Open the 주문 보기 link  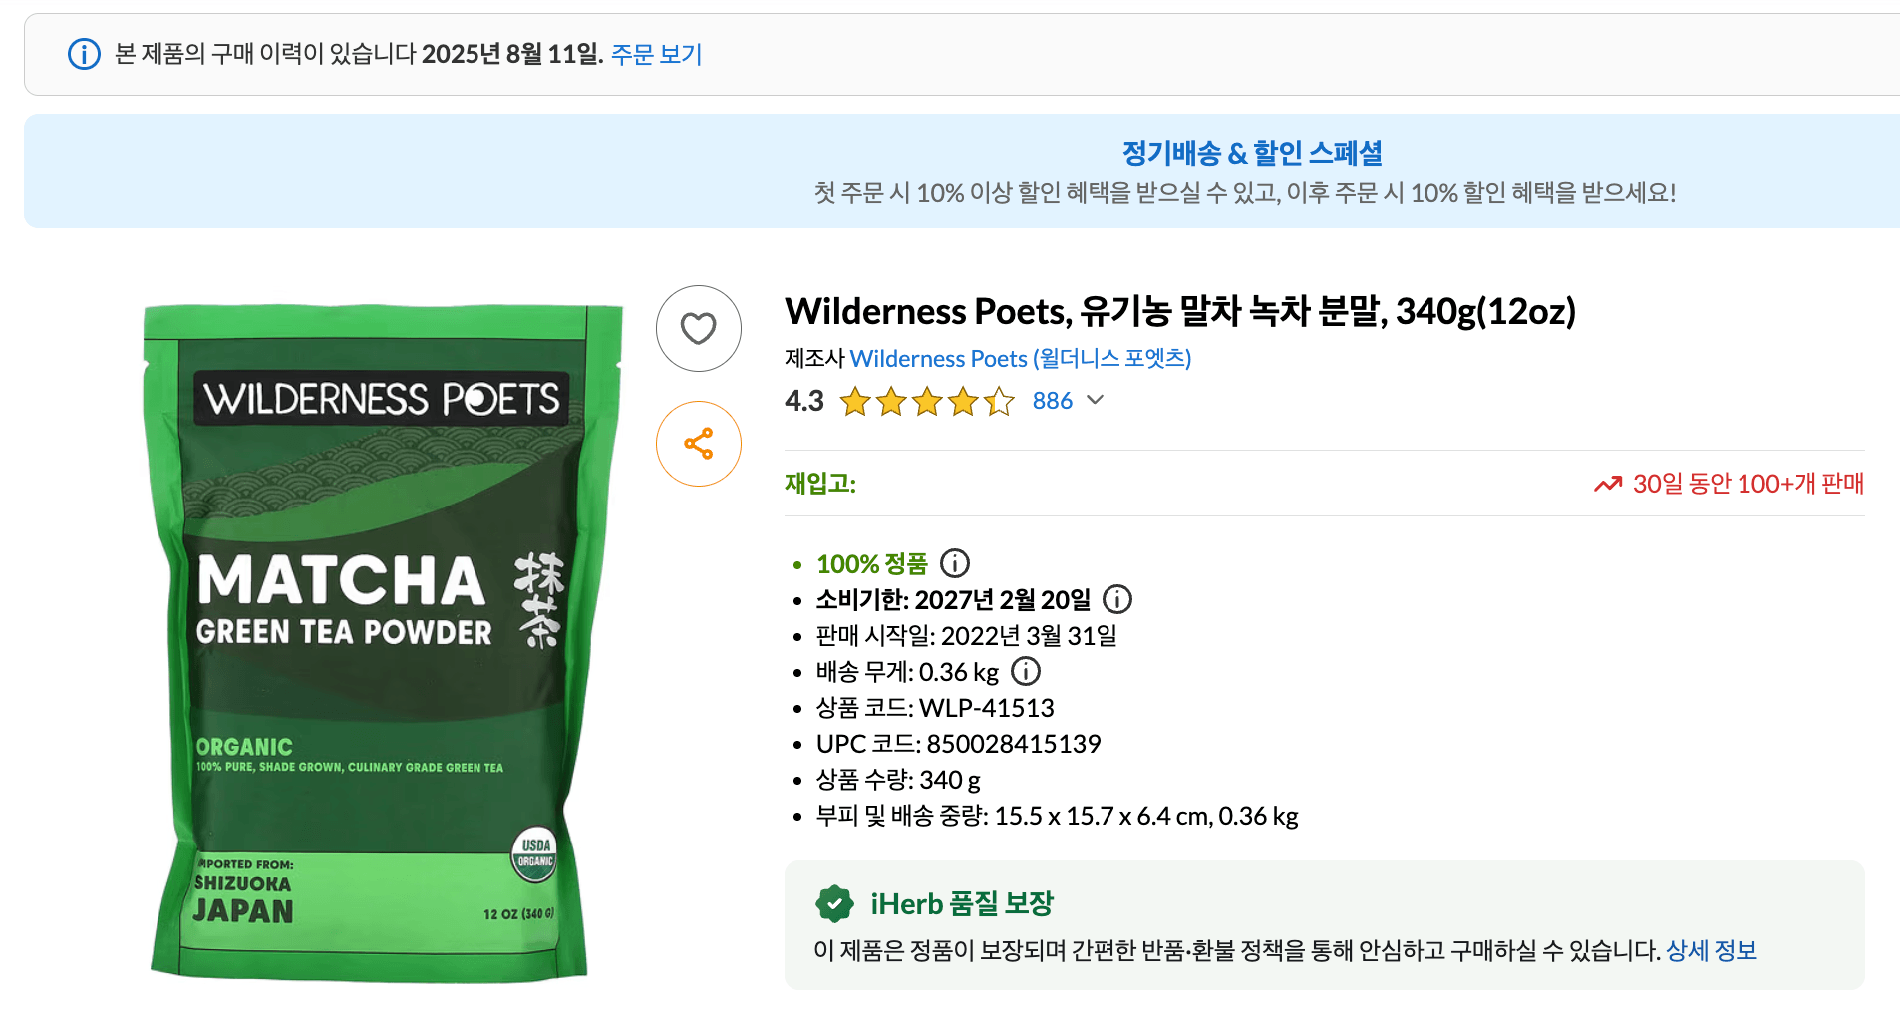[655, 55]
